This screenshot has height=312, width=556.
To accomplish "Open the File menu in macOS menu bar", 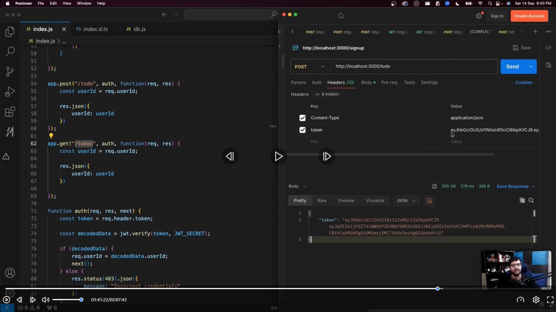I will 41,3.
